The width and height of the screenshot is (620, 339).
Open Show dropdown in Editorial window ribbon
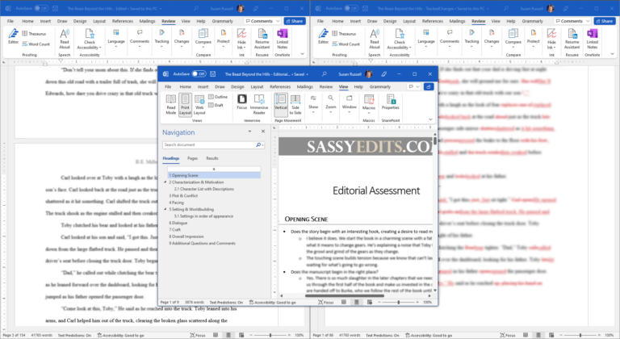click(x=313, y=104)
